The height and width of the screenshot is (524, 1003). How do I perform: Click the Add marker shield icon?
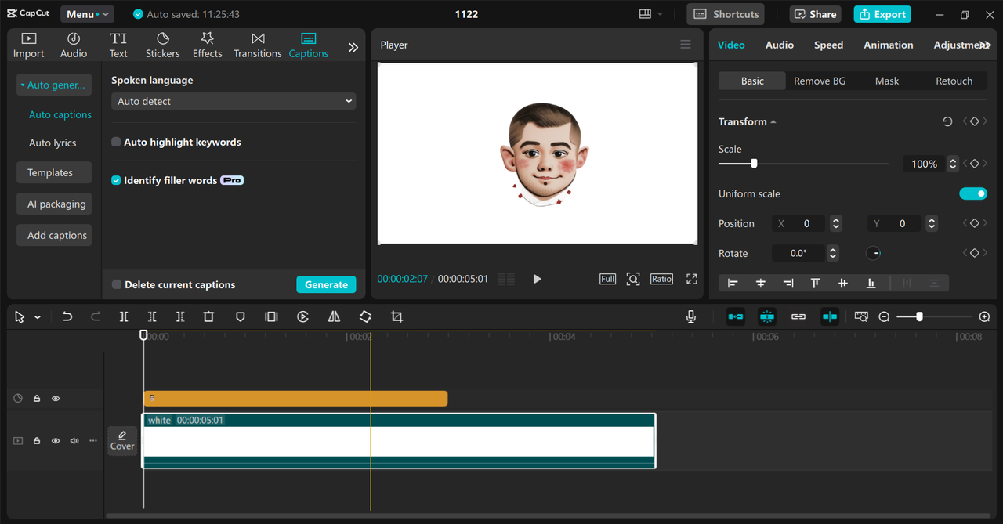coord(241,316)
